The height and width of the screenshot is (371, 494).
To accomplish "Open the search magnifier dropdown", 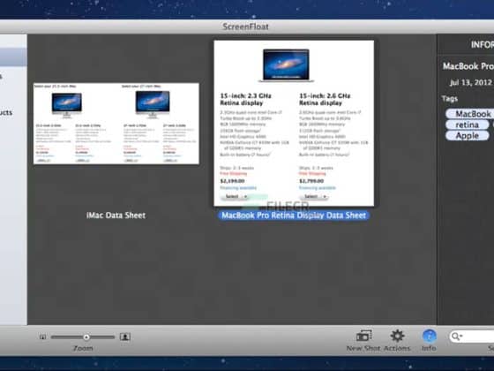I will click(x=457, y=337).
